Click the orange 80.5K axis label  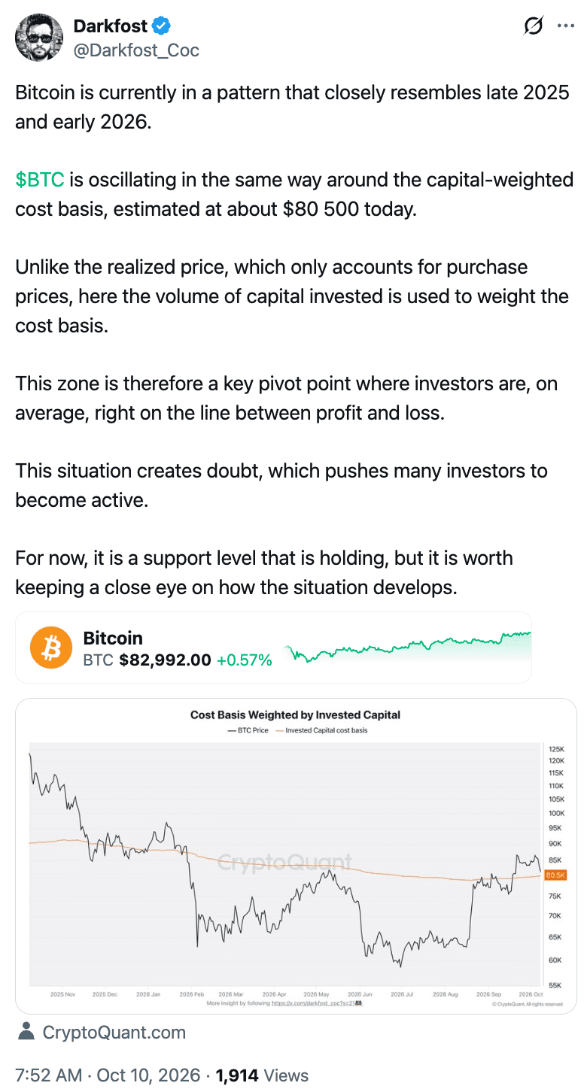[555, 875]
